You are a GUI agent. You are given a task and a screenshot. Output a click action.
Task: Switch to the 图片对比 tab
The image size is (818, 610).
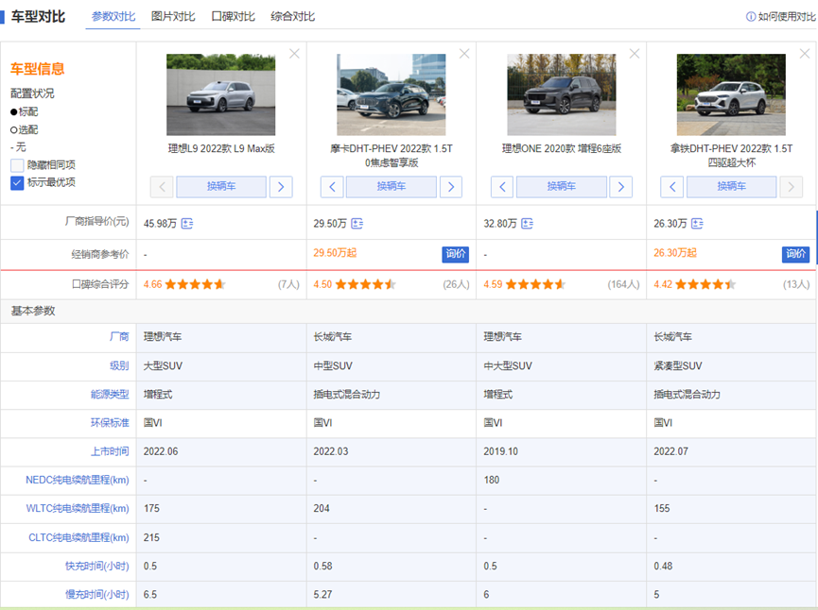tap(173, 17)
